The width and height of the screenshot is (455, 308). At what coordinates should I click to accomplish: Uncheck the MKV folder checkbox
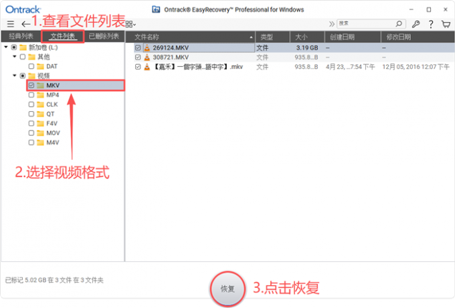coord(31,85)
